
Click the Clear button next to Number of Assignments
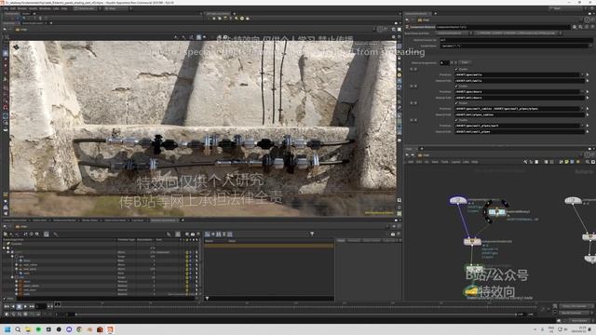[x=465, y=62]
